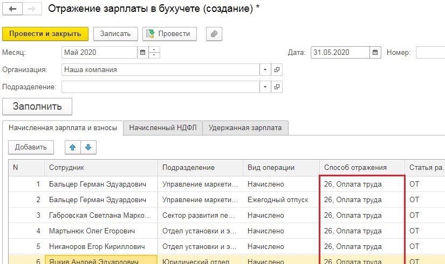Adjust month using the spinner arrows
Viewport: 445px width, 264px height.
[154, 53]
